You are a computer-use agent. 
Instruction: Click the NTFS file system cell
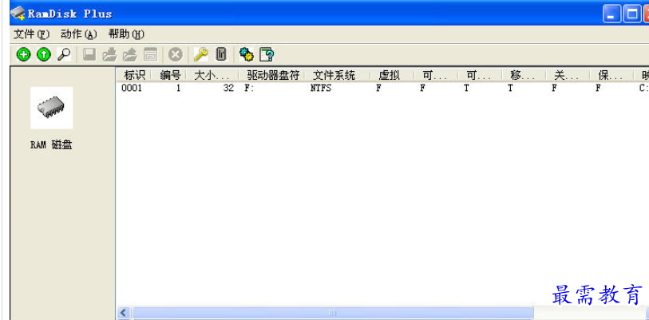pyautogui.click(x=321, y=88)
